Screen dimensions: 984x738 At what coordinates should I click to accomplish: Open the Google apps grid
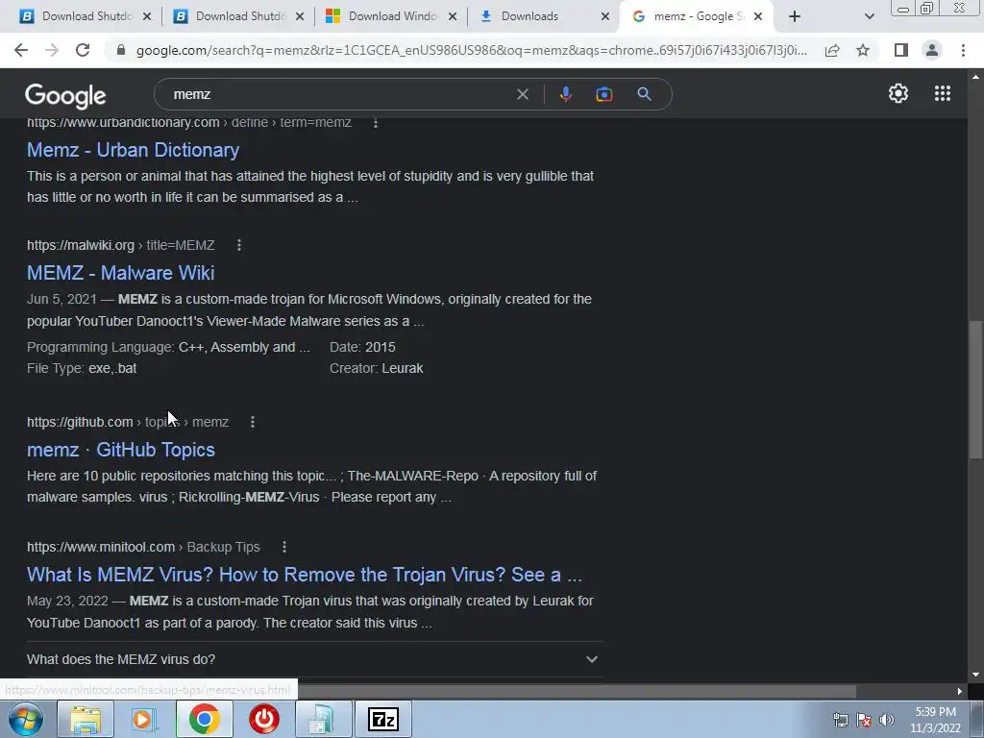(x=942, y=93)
